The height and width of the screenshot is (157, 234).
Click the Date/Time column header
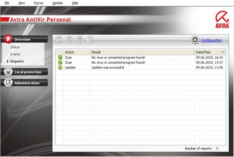point(210,52)
